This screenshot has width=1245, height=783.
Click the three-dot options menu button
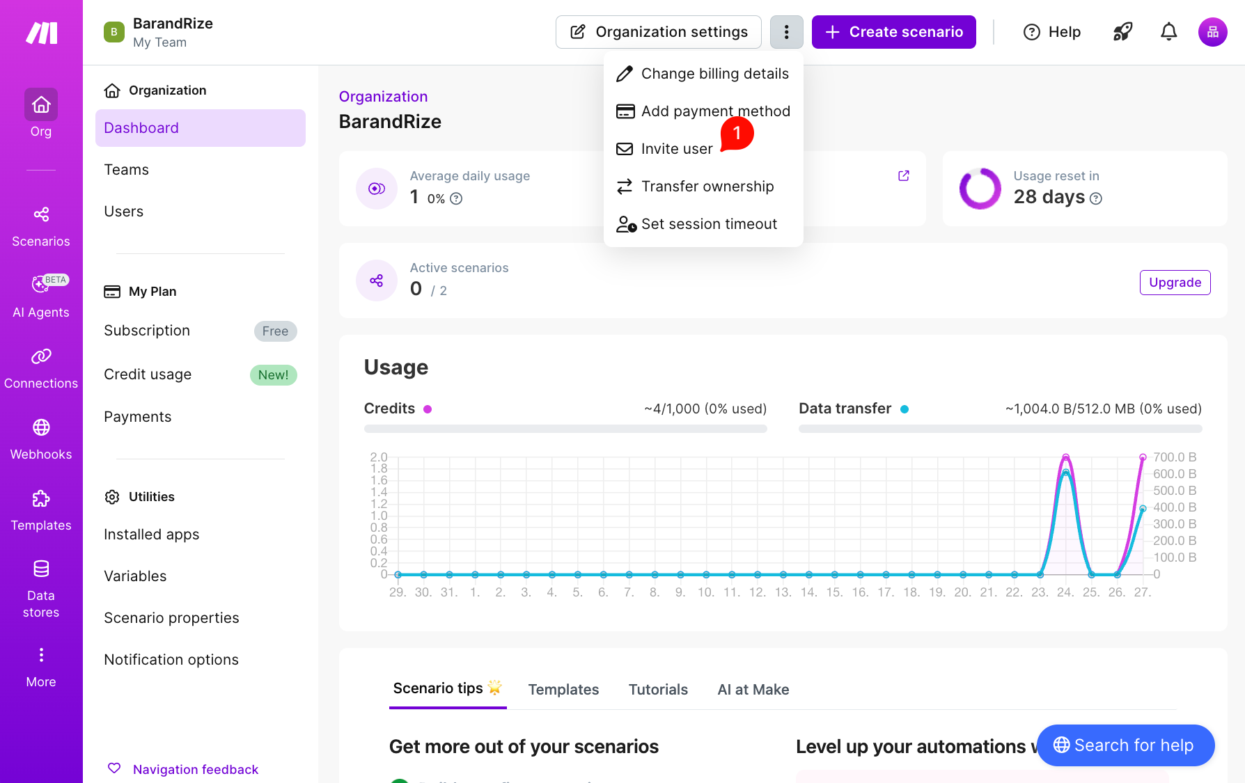786,32
